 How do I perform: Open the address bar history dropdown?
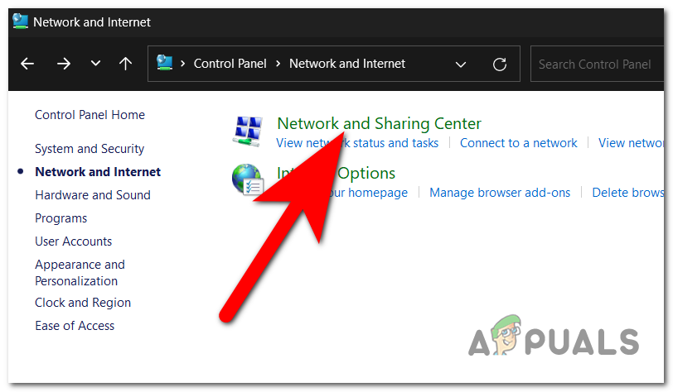461,65
